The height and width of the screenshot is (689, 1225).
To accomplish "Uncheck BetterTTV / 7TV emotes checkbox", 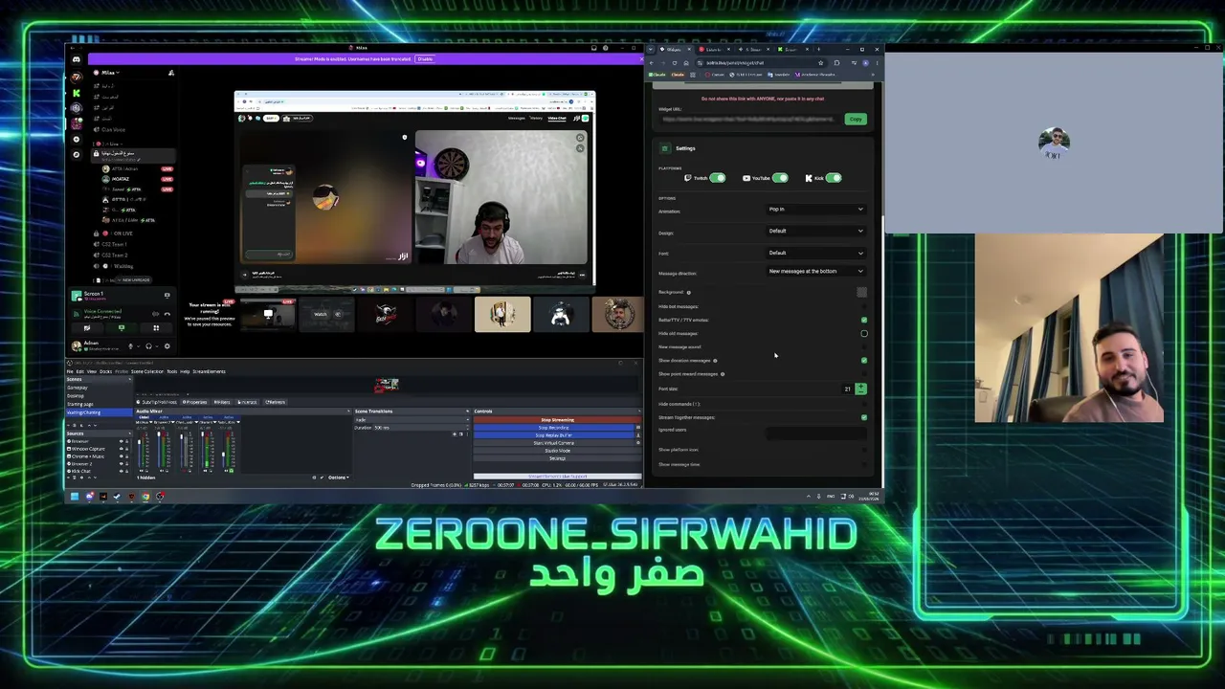I will (x=864, y=320).
